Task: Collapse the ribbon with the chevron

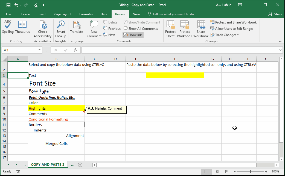Action: [280, 42]
